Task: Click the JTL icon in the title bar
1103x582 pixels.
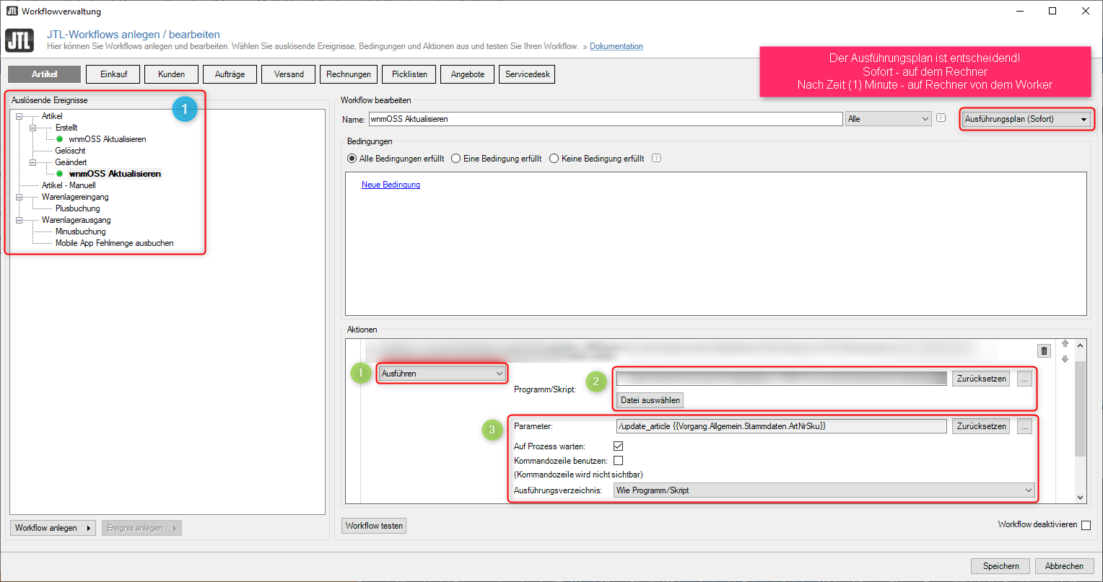Action: click(x=12, y=11)
